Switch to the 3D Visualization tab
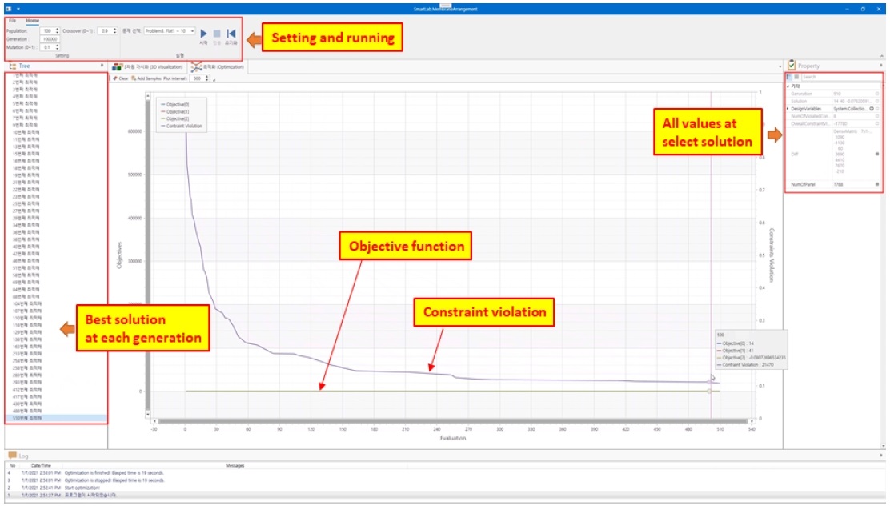The image size is (890, 506). pyautogui.click(x=147, y=67)
